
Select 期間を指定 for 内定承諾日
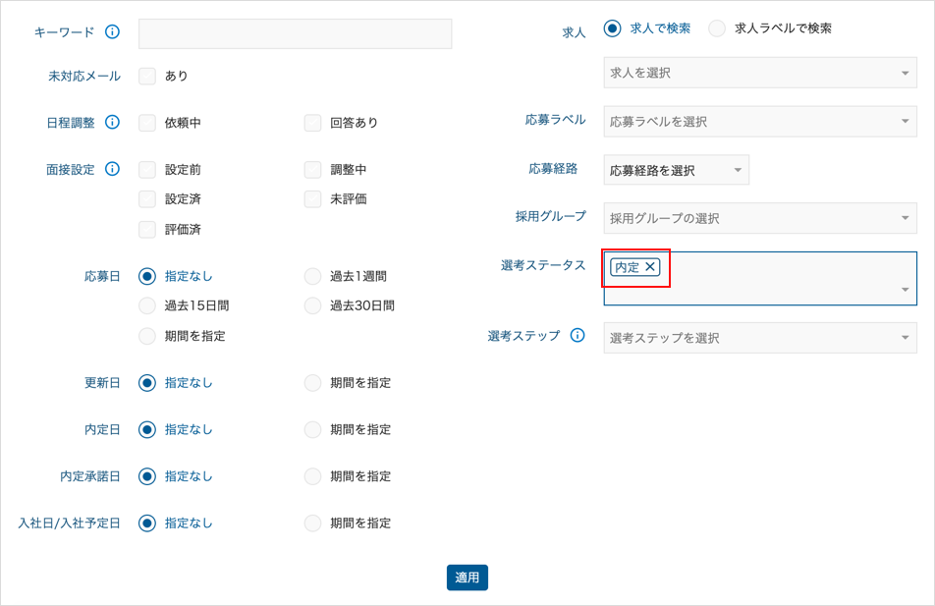click(x=313, y=476)
